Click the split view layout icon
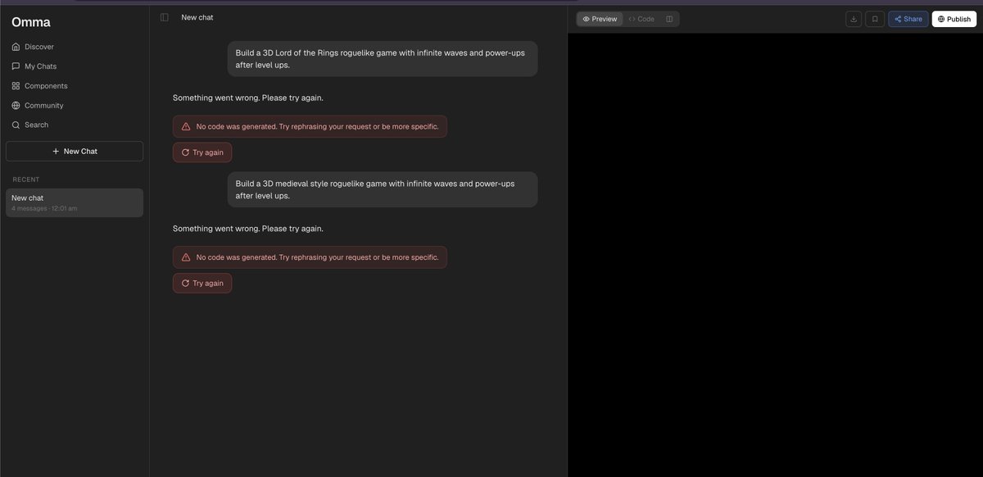The height and width of the screenshot is (477, 983). click(x=669, y=19)
